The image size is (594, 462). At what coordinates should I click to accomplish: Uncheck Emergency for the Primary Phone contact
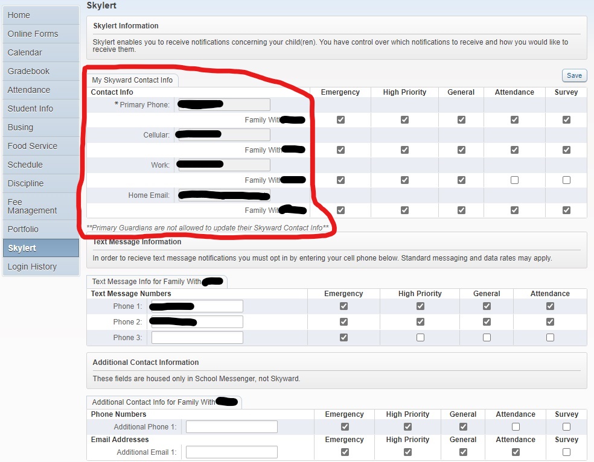coord(340,119)
